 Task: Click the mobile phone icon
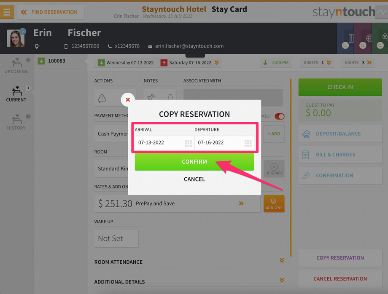click(x=66, y=46)
